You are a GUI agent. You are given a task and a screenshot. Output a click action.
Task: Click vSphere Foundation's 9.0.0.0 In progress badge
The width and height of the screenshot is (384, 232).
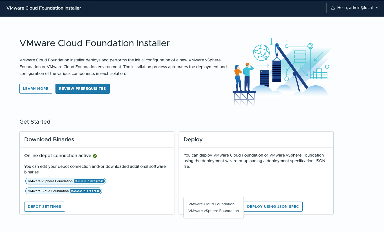pyautogui.click(x=89, y=181)
